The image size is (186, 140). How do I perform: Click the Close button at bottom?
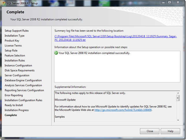tap(150, 131)
